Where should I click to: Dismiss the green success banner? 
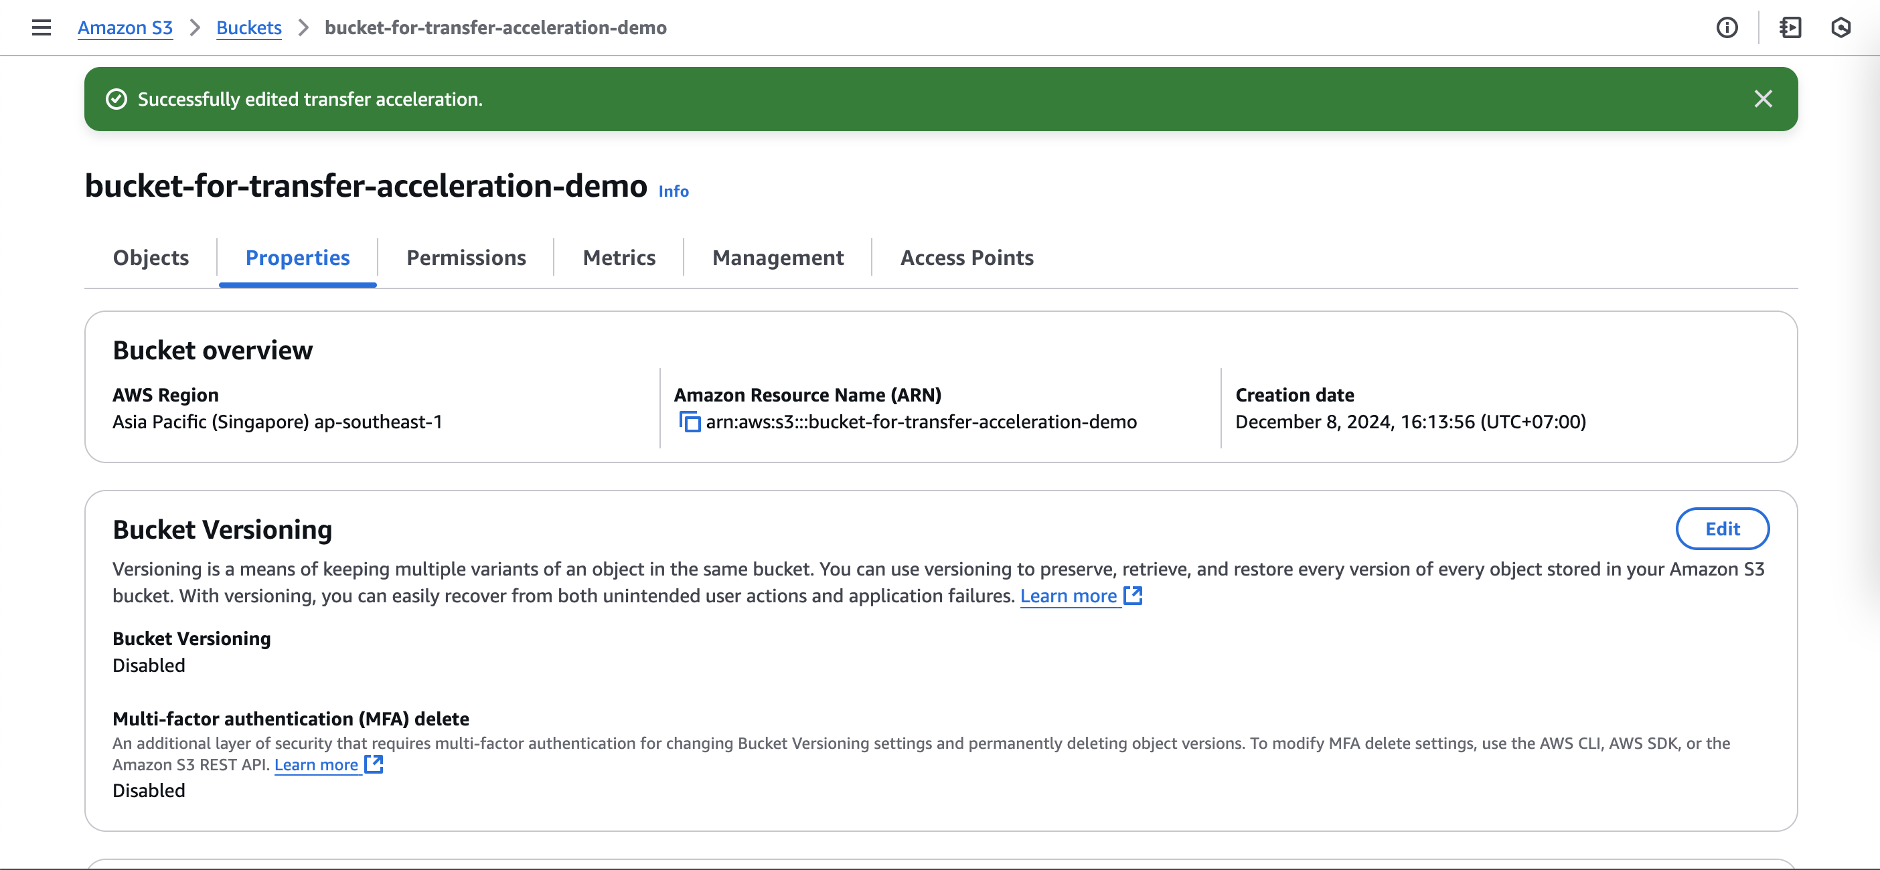point(1764,99)
